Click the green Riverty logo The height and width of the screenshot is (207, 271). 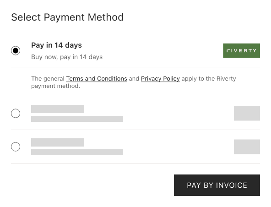241,50
